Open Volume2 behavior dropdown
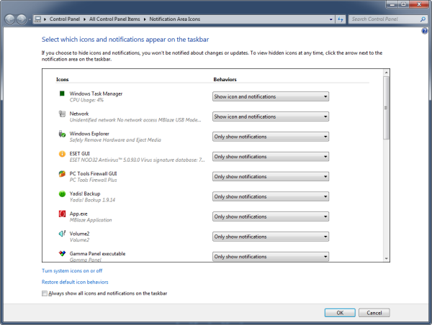Viewport: 432px width, 325px height. tap(271, 237)
